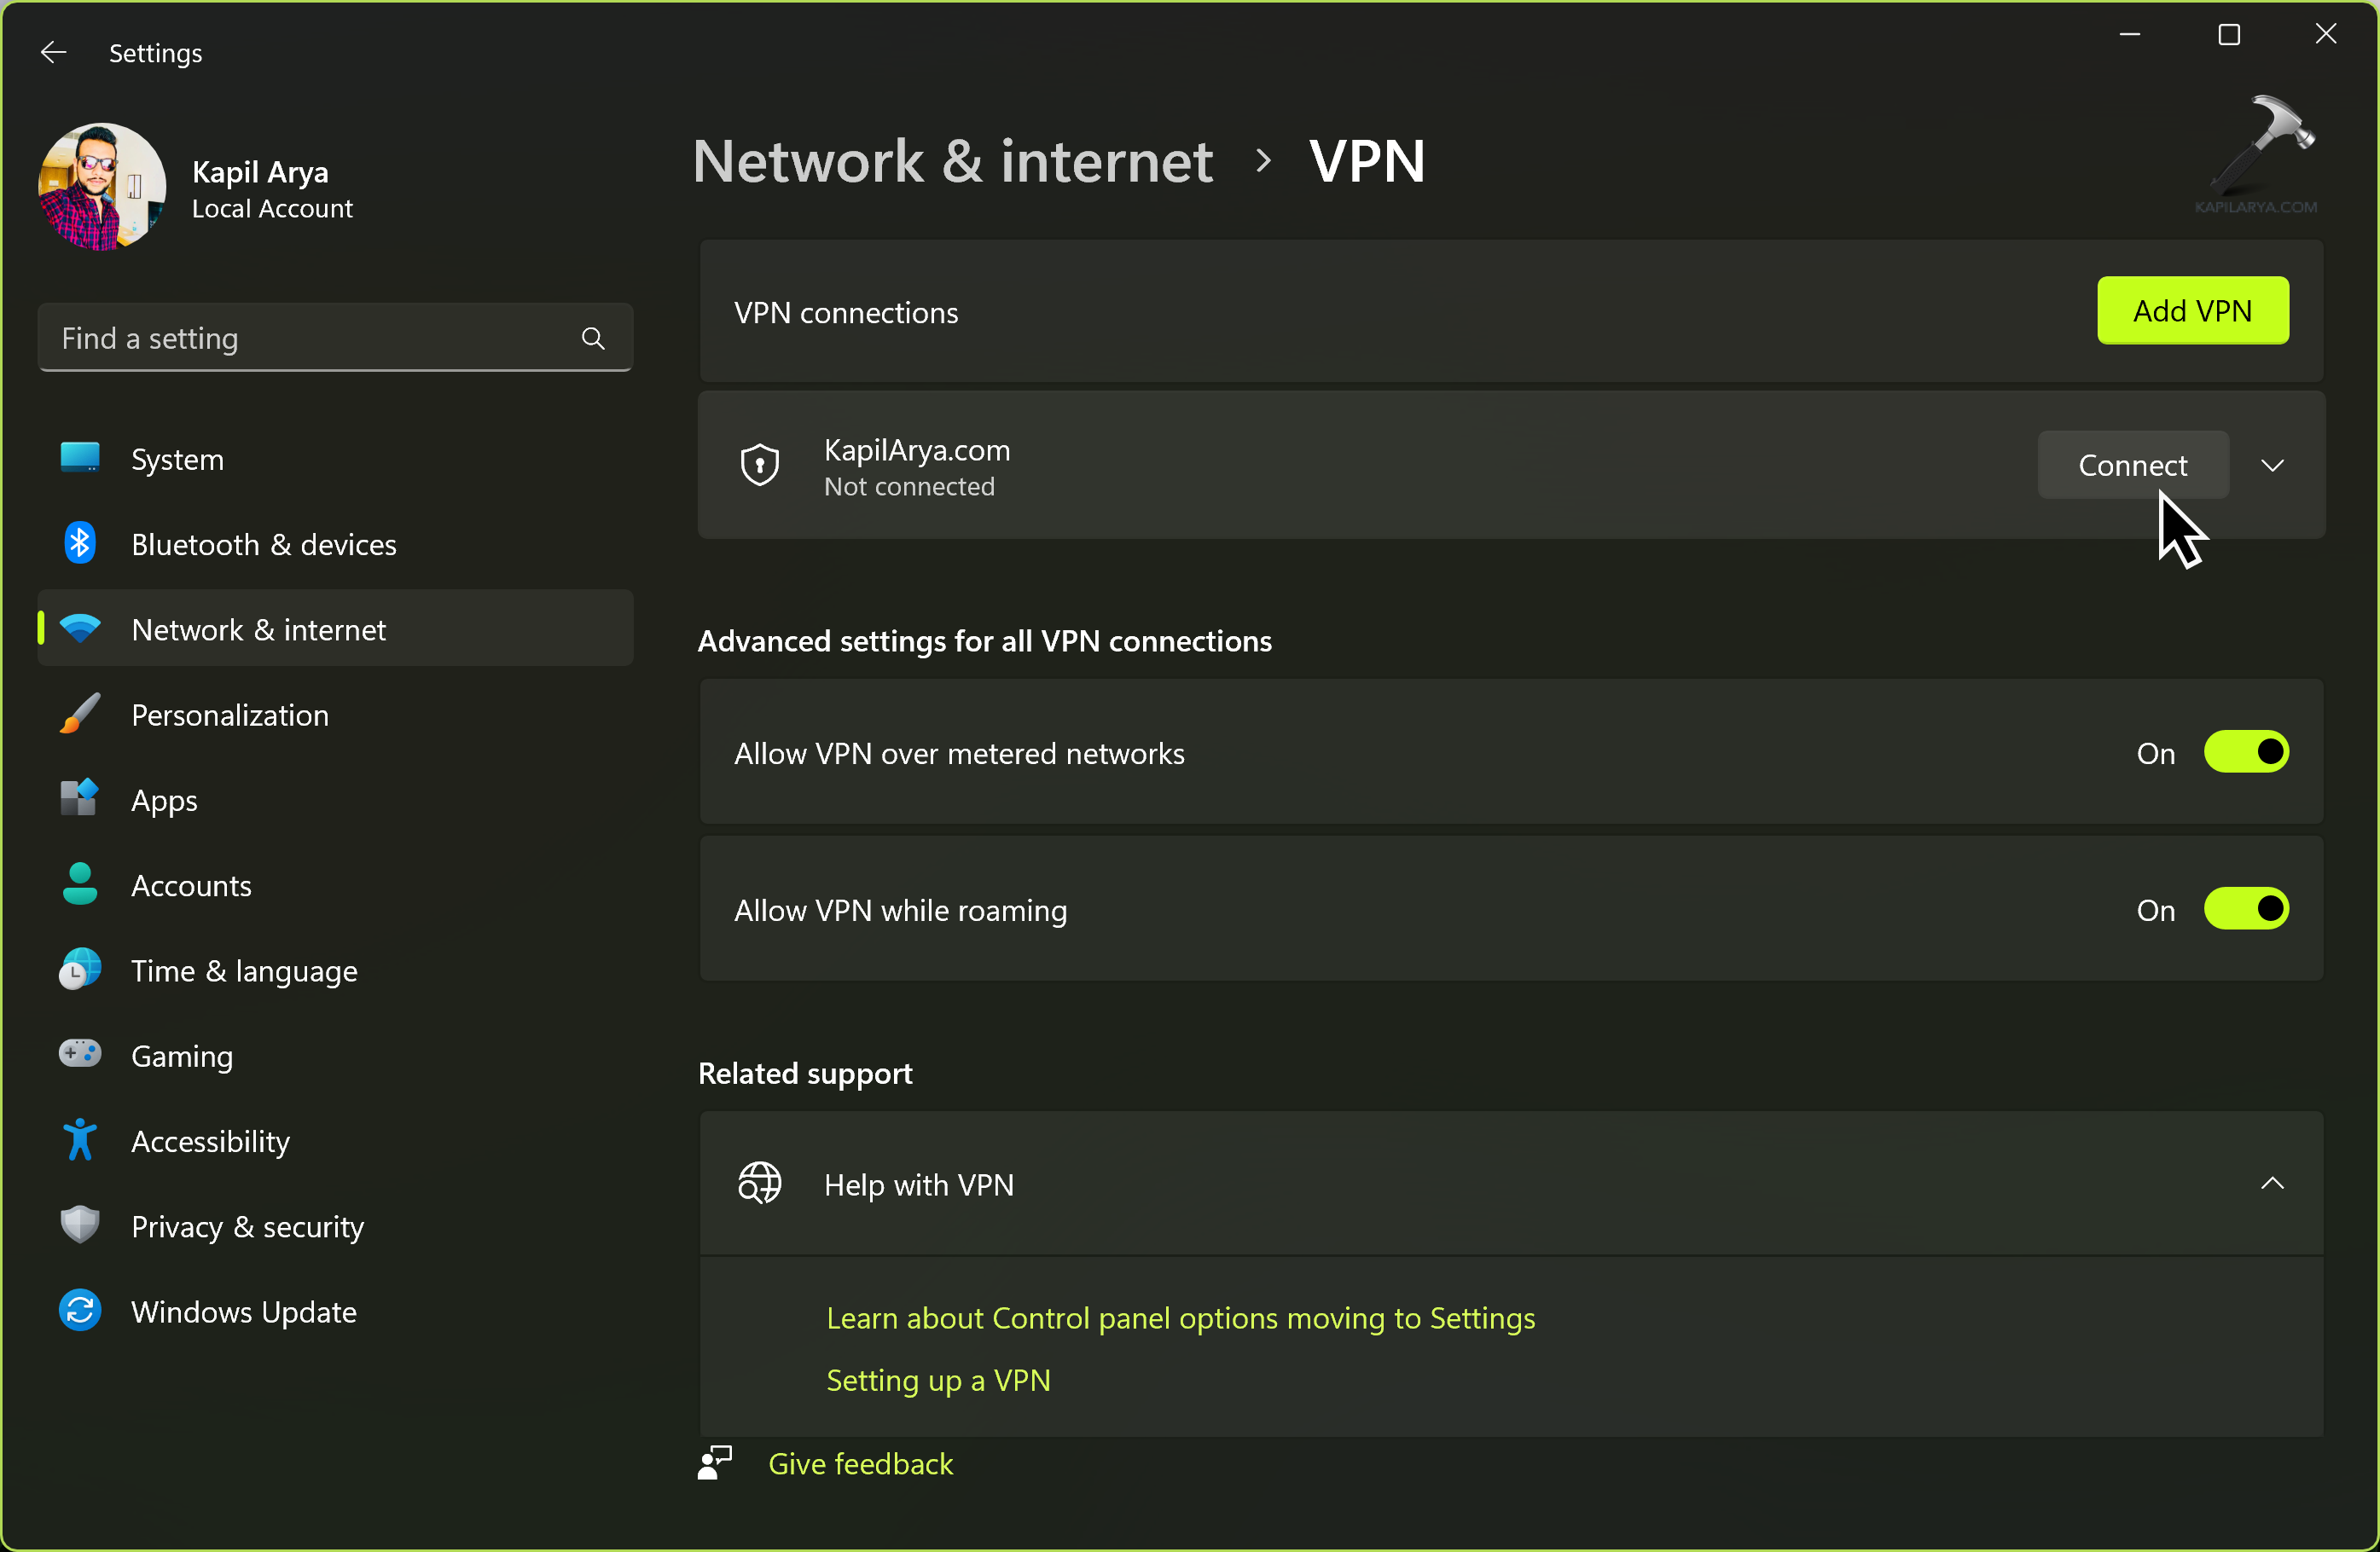Disable Allow VPN over metered networks
The width and height of the screenshot is (2380, 1552).
point(2246,752)
